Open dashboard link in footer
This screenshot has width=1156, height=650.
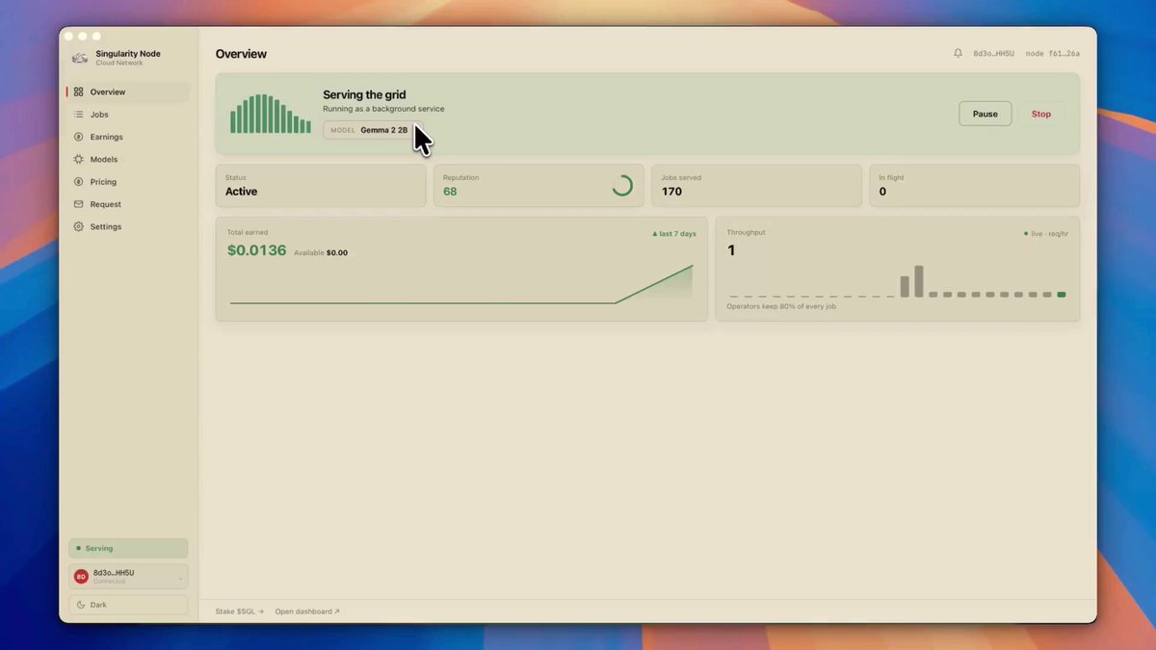point(307,611)
